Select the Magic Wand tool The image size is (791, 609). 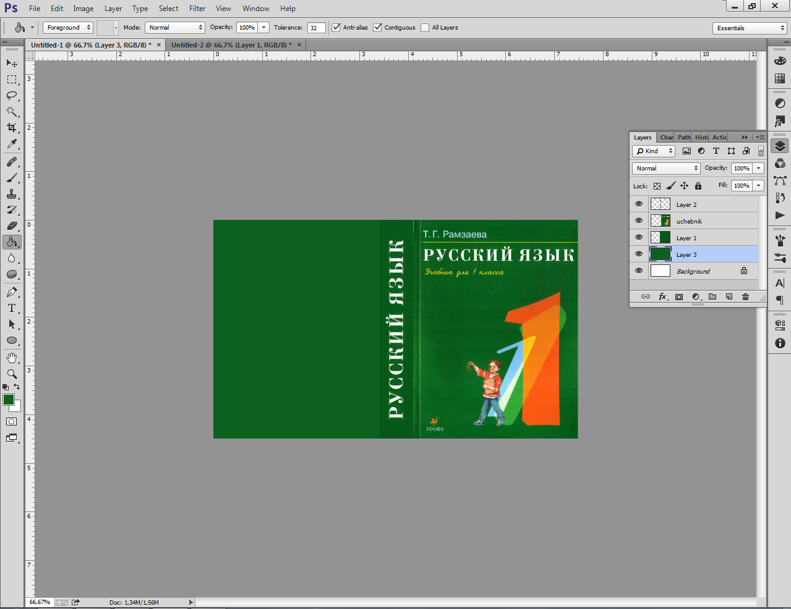[x=12, y=111]
